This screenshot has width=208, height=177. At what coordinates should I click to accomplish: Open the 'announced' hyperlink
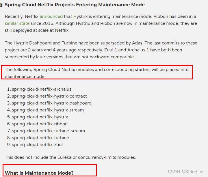point(51,16)
